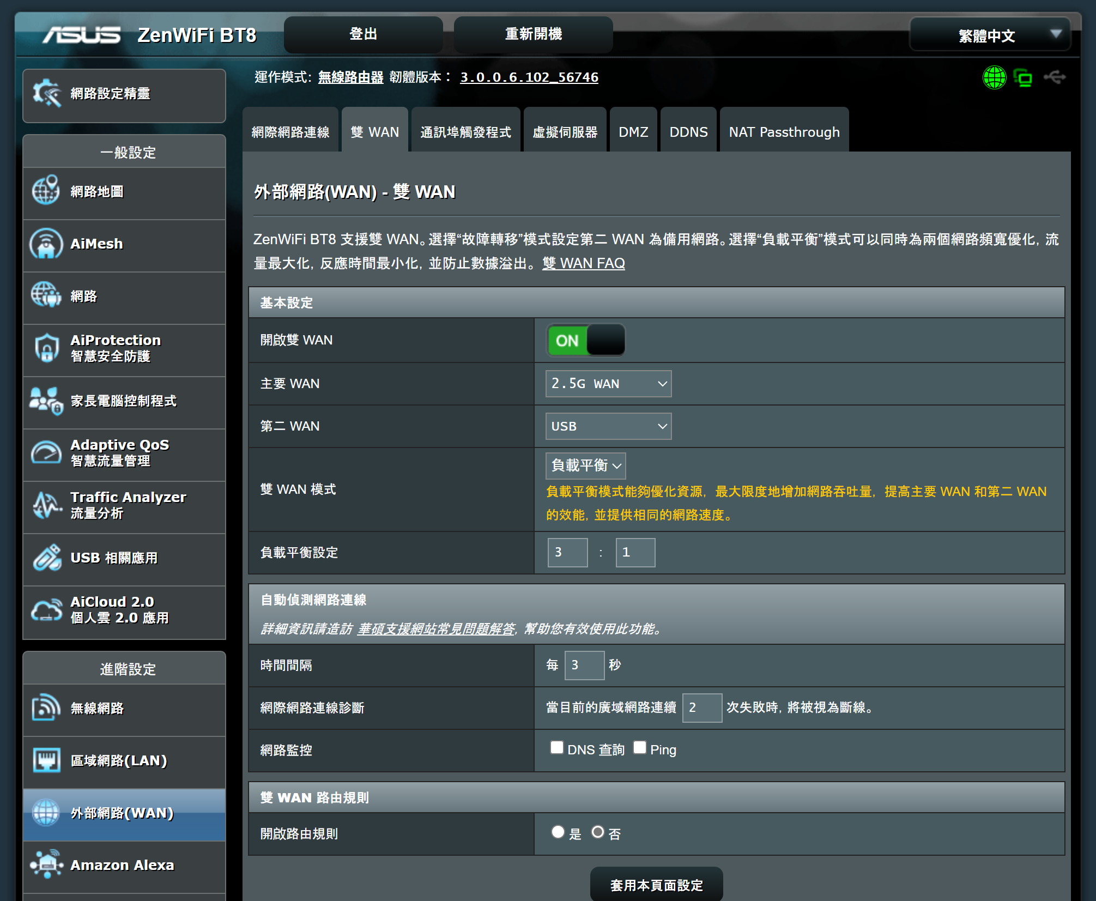Expand the 第二 WAN USB dropdown

(x=608, y=426)
